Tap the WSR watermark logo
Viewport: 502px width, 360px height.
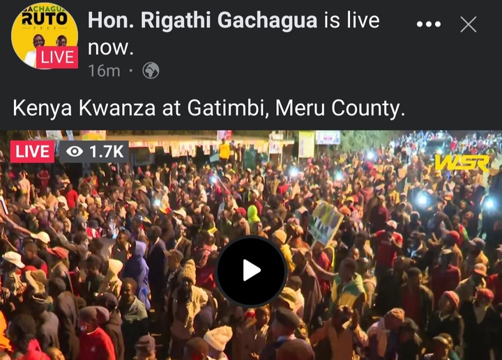tap(462, 163)
